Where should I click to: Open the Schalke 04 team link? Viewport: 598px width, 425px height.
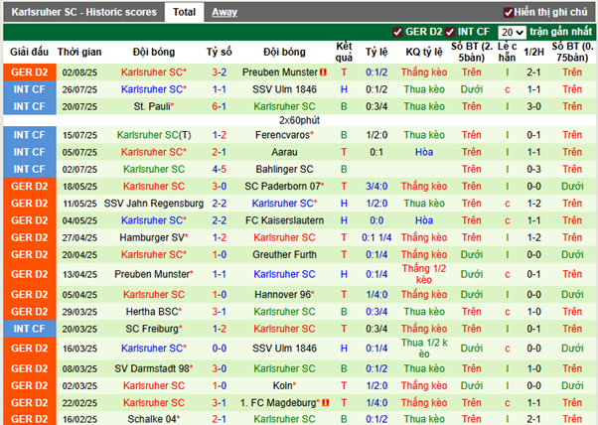(154, 419)
